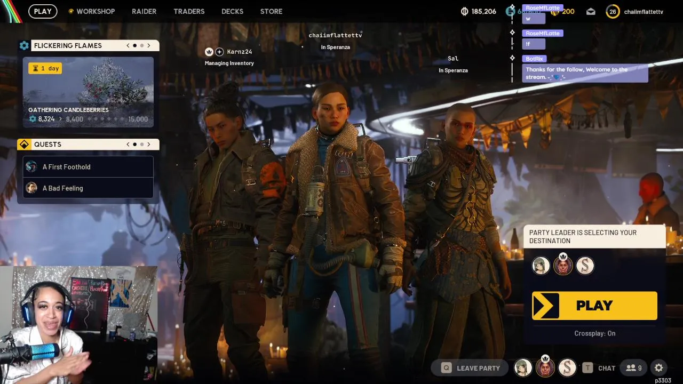Open the settings gear icon
Image resolution: width=683 pixels, height=384 pixels.
[659, 367]
